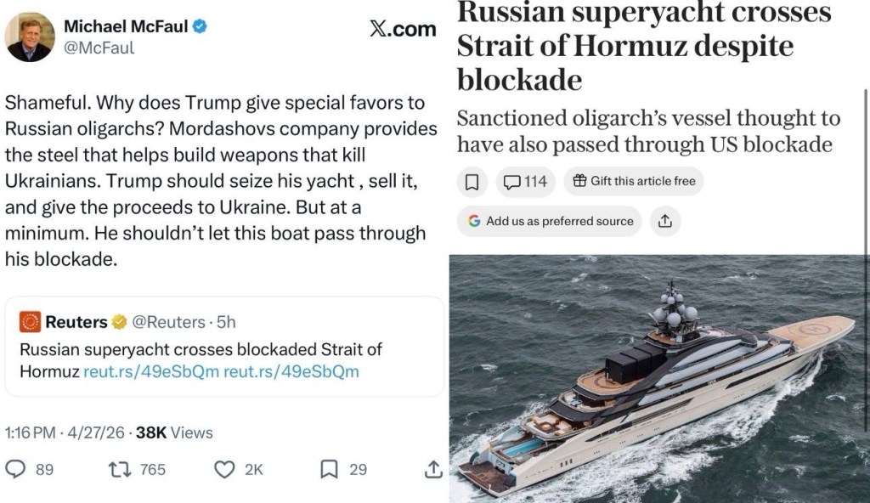Click Gift this article free button
This screenshot has width=870, height=503.
(634, 181)
